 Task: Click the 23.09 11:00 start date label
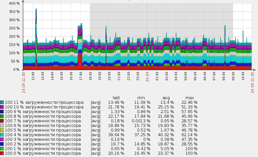click(x=24, y=83)
